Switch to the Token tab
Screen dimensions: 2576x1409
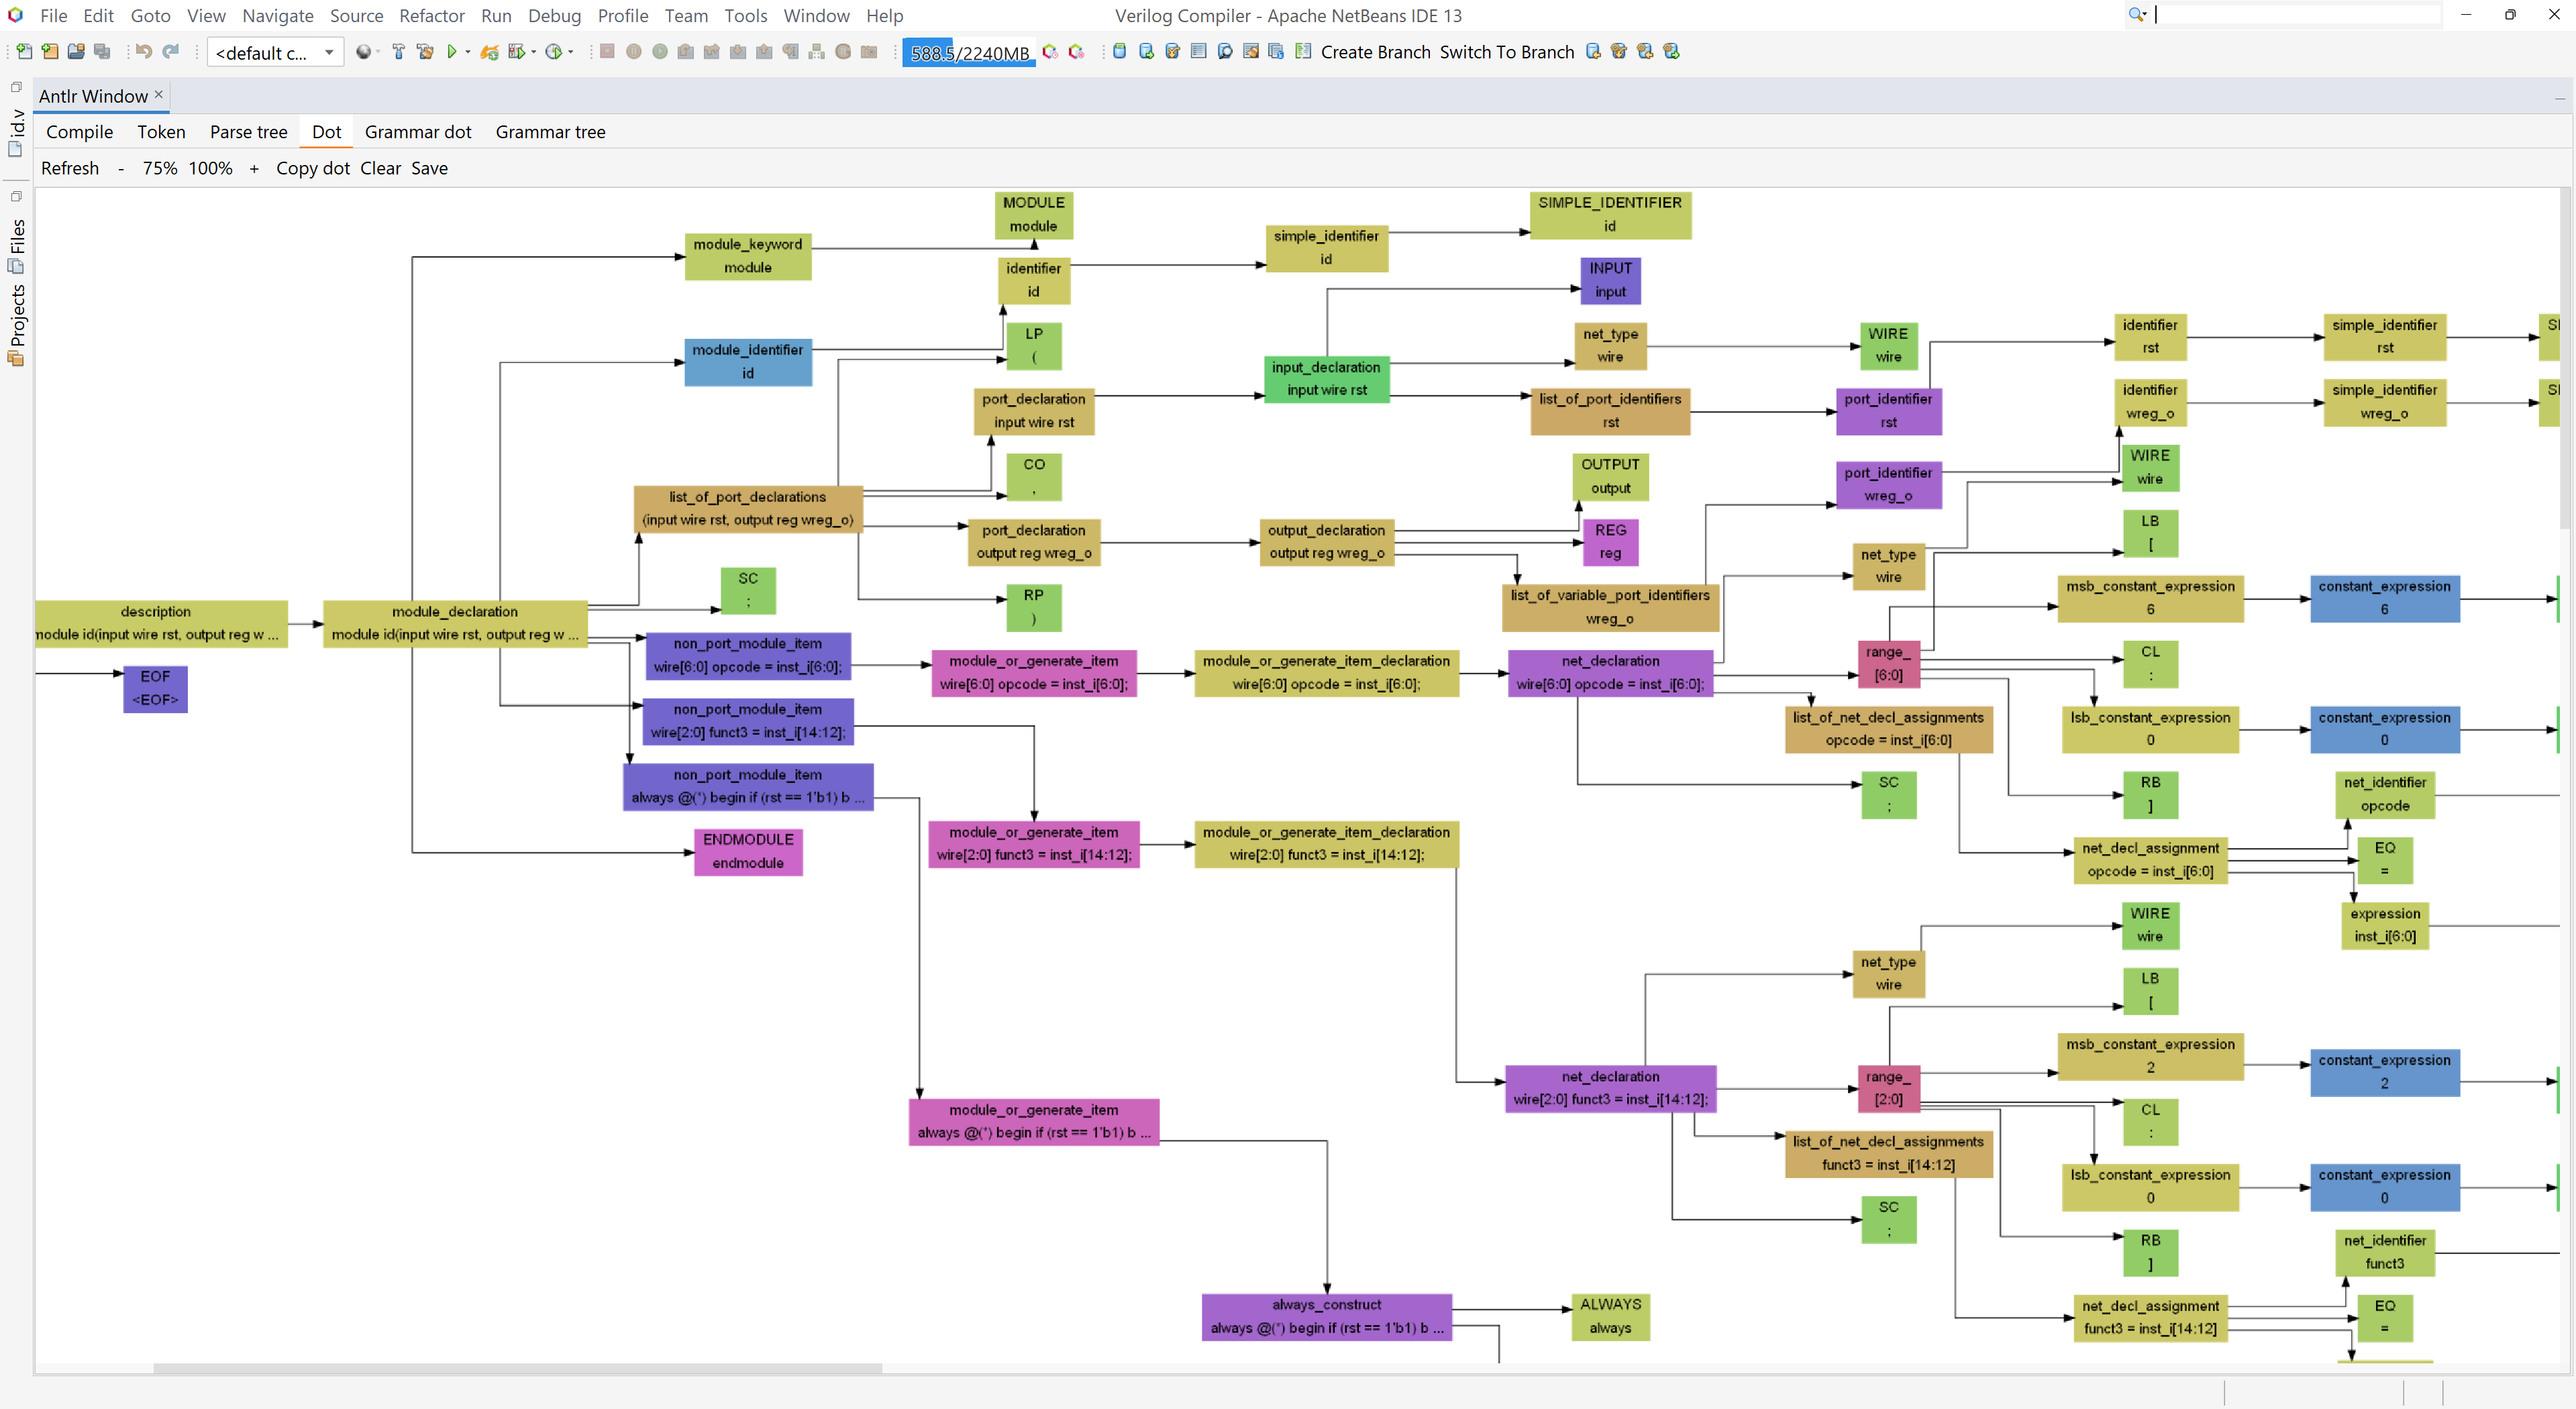tap(161, 132)
